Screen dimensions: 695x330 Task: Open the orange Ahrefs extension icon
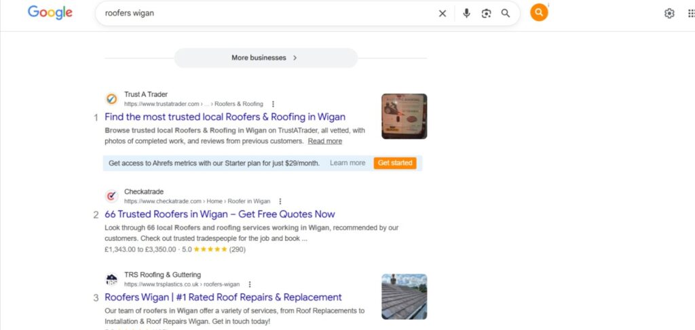coord(538,13)
